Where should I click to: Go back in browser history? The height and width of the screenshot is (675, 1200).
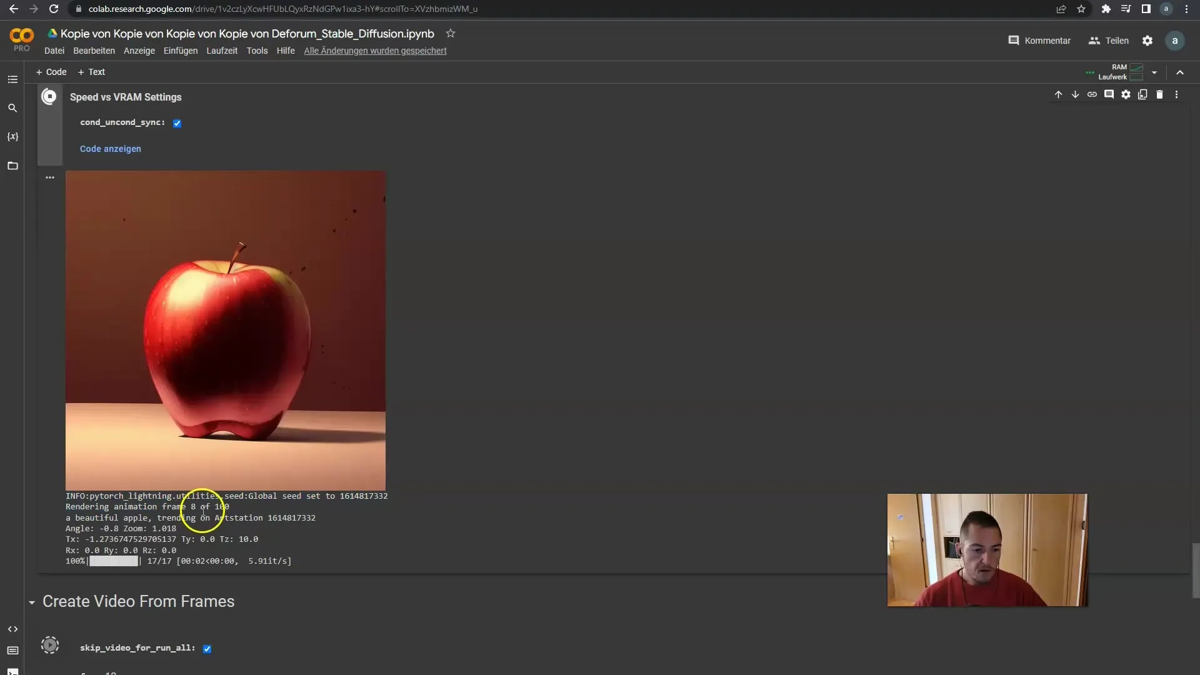click(13, 9)
